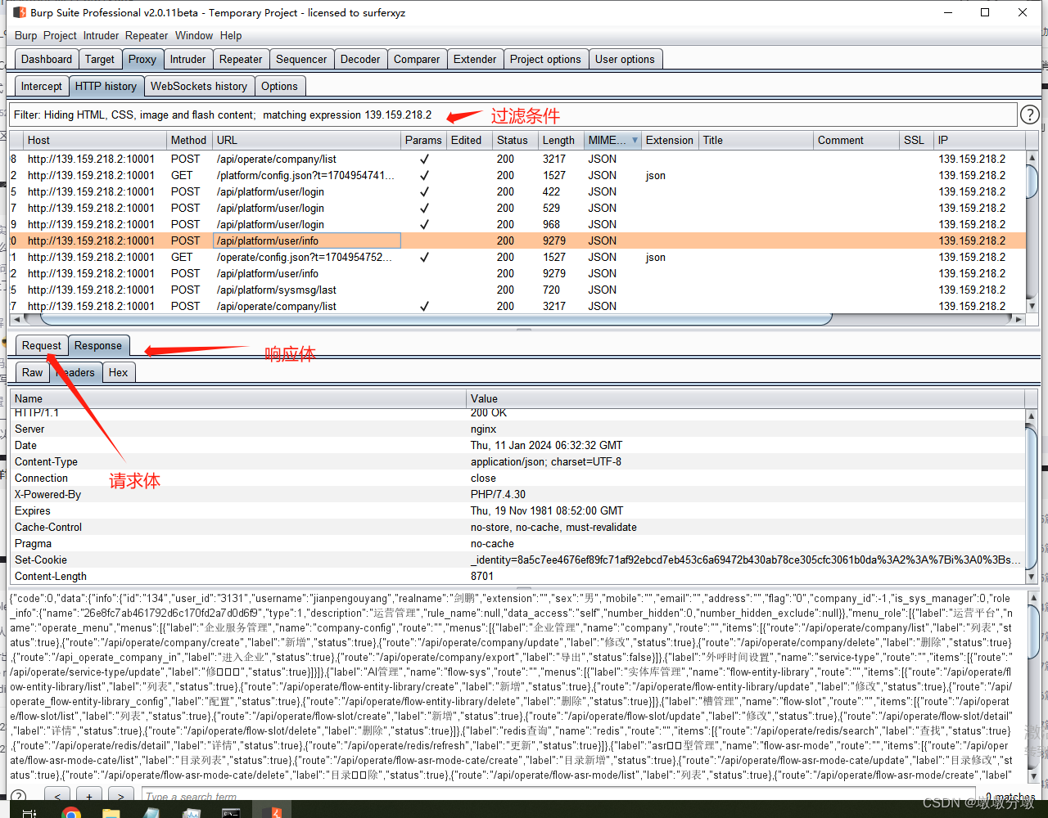This screenshot has height=818, width=1048.
Task: Show the Request tab
Action: 42,345
